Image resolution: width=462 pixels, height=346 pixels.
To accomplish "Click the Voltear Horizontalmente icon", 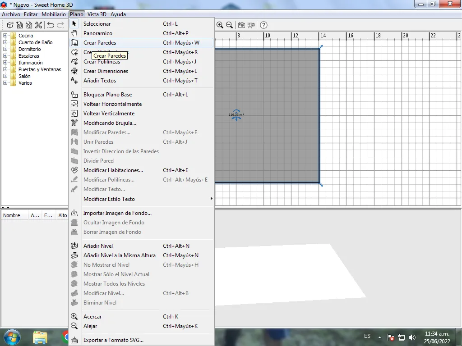I will click(x=74, y=104).
